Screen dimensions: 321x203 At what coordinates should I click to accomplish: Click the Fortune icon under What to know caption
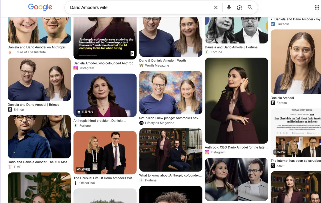141,180
